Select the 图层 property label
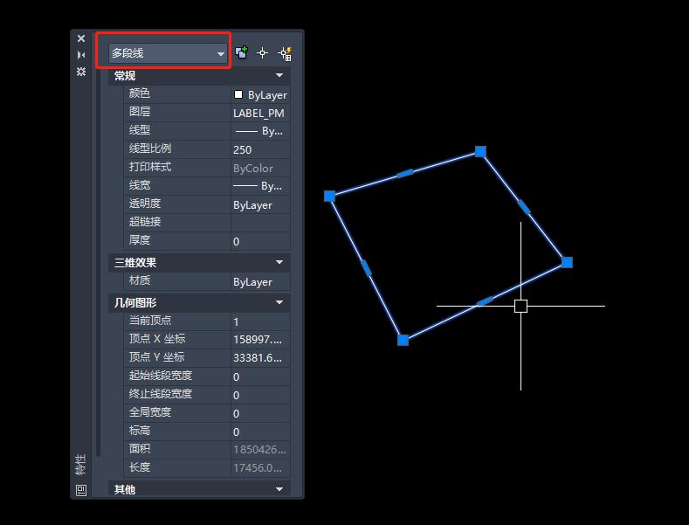This screenshot has height=525, width=689. pyautogui.click(x=140, y=112)
